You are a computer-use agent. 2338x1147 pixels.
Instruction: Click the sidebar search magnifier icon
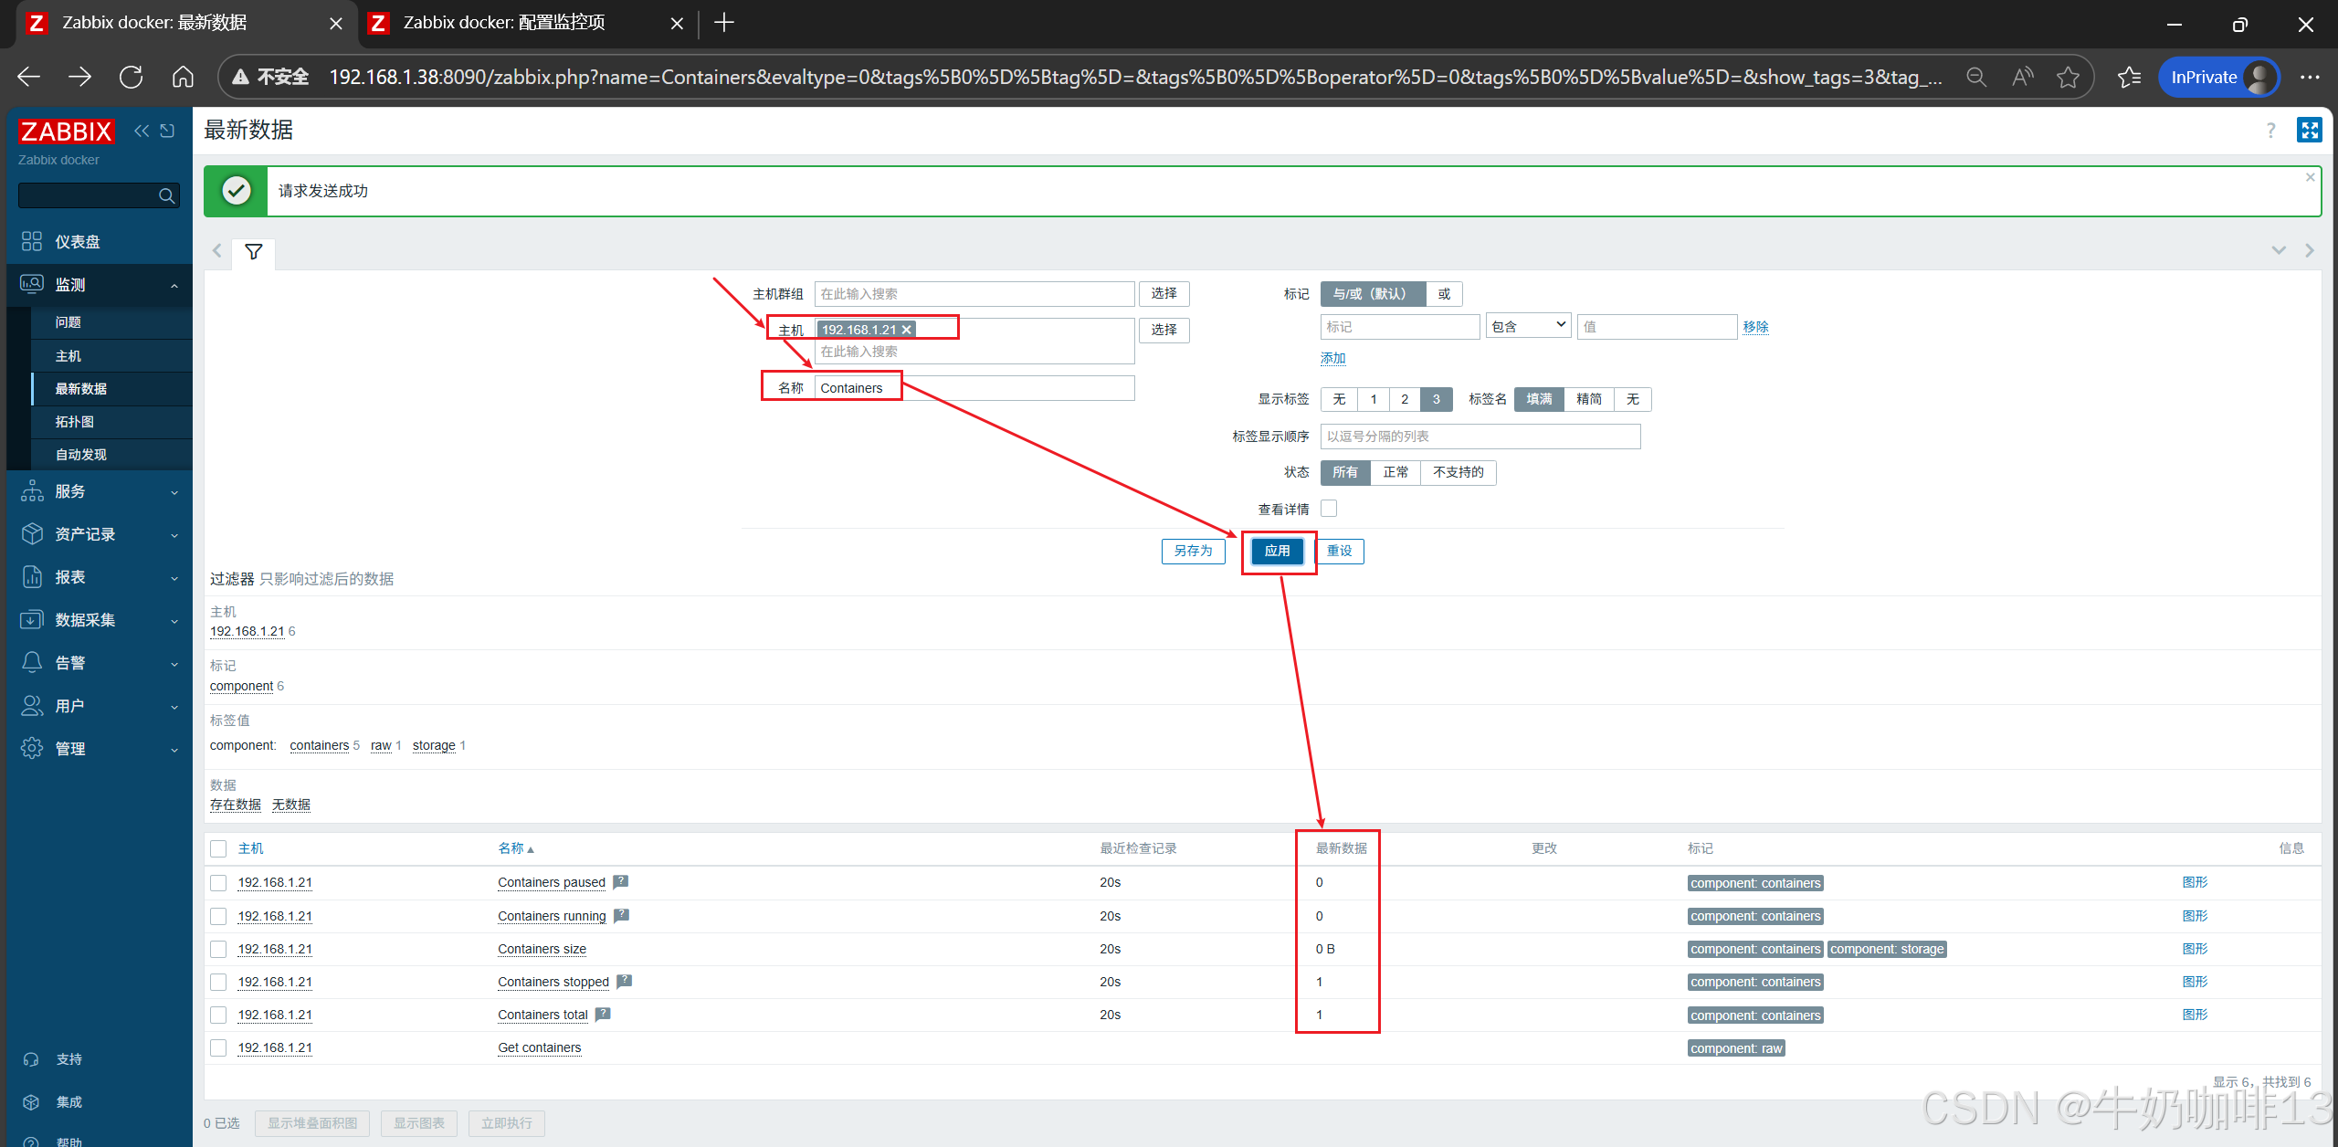pos(166,195)
